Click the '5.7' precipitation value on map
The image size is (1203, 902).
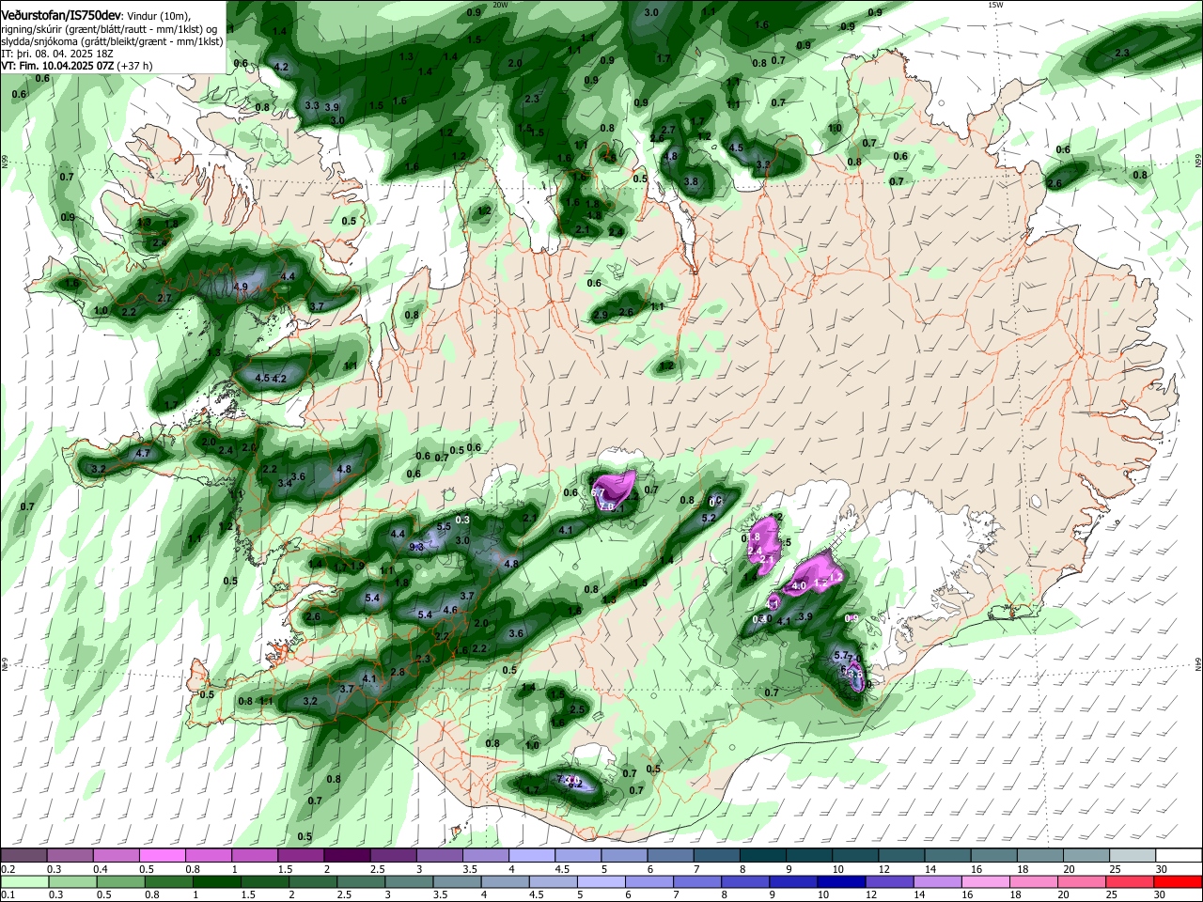coord(842,656)
